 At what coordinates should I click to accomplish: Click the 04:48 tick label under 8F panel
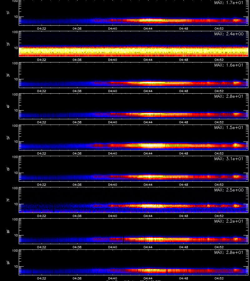point(183,247)
